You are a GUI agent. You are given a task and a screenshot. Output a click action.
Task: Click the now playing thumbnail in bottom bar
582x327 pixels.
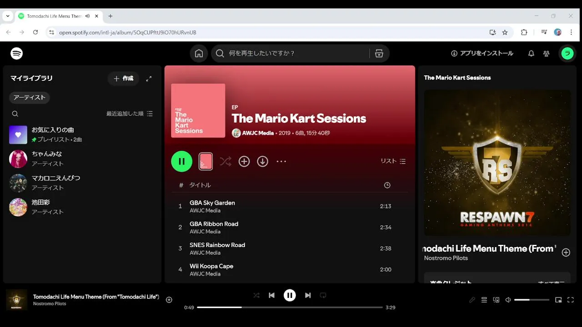[x=17, y=300]
